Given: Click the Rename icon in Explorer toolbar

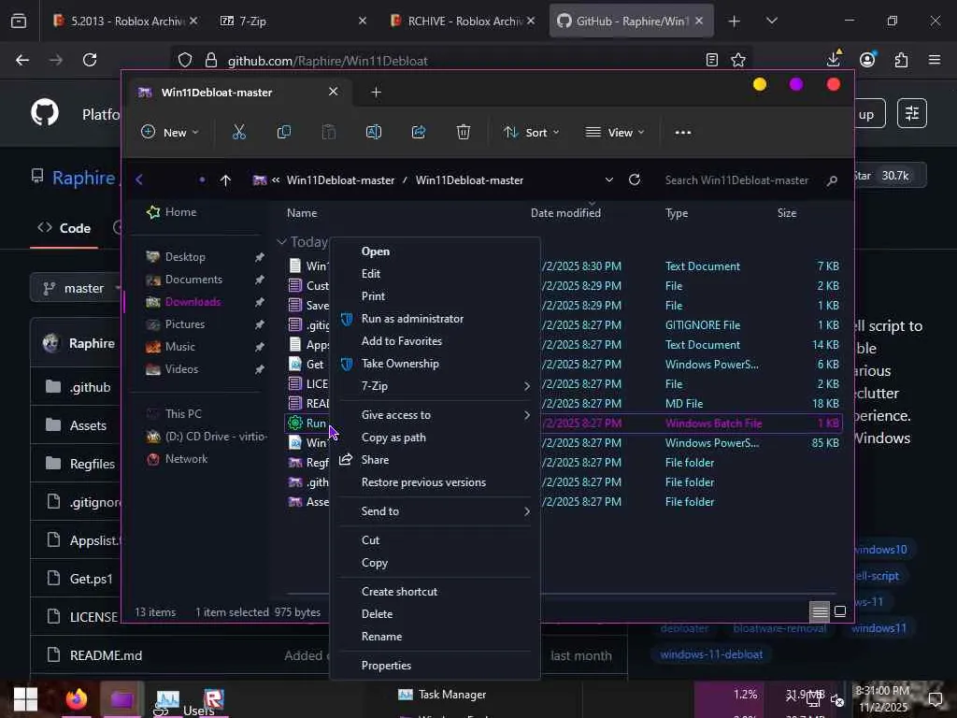Looking at the screenshot, I should tap(374, 132).
